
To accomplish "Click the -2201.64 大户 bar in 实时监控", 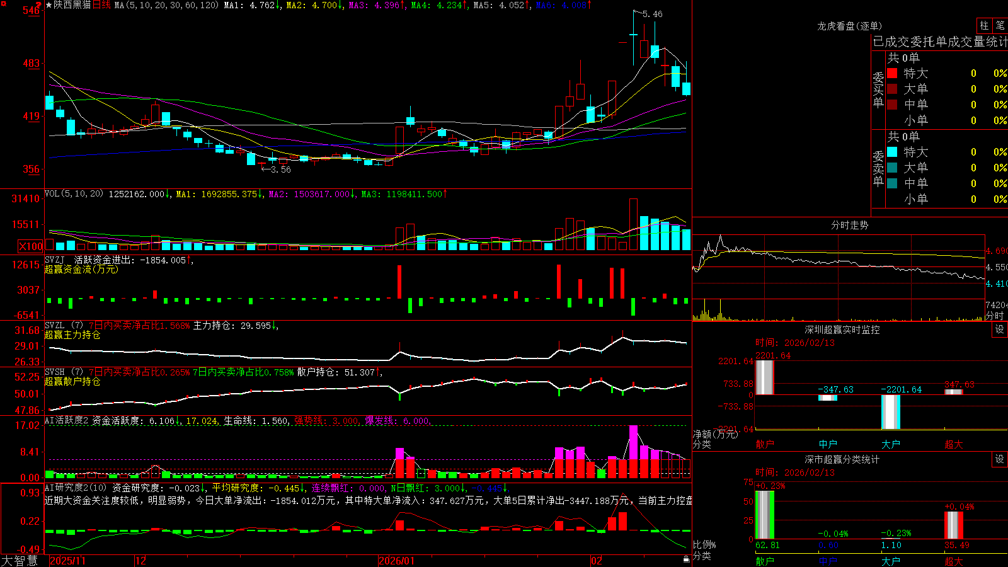I will pos(890,412).
